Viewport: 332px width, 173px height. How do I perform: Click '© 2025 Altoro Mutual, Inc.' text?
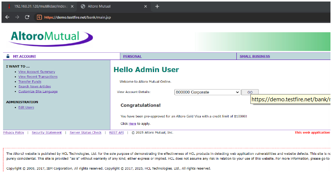pyautogui.click(x=153, y=132)
